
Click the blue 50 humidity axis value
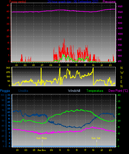[x=3, y=121]
